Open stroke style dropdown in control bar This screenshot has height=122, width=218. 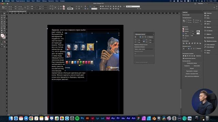pyautogui.click(x=74, y=9)
